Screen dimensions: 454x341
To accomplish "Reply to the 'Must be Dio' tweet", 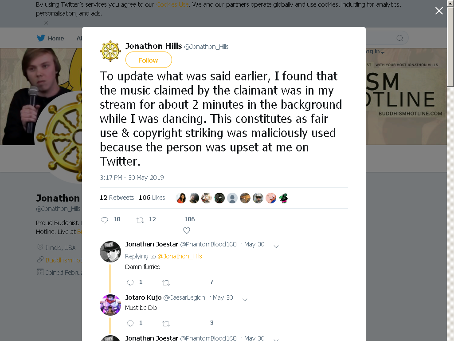I will point(130,323).
